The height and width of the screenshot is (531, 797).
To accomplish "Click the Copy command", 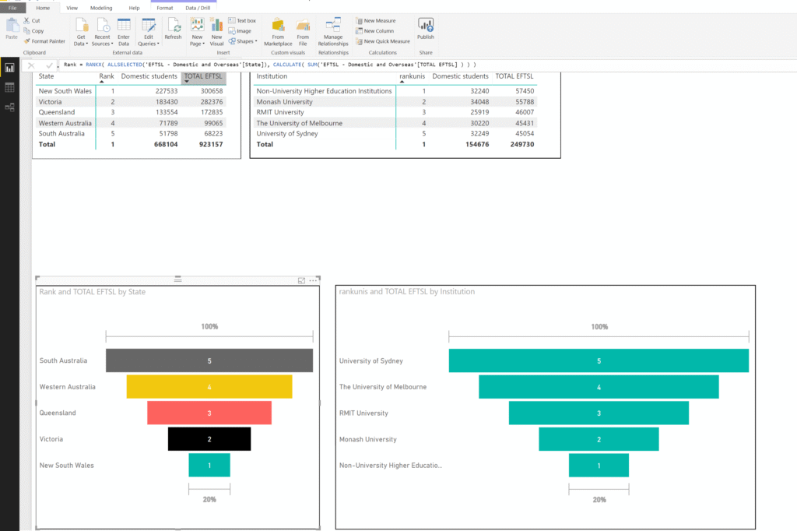I will pyautogui.click(x=33, y=31).
